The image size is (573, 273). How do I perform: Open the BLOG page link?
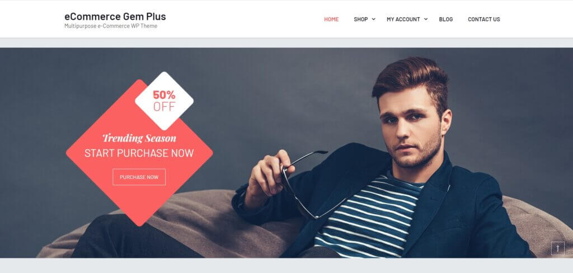tap(446, 20)
